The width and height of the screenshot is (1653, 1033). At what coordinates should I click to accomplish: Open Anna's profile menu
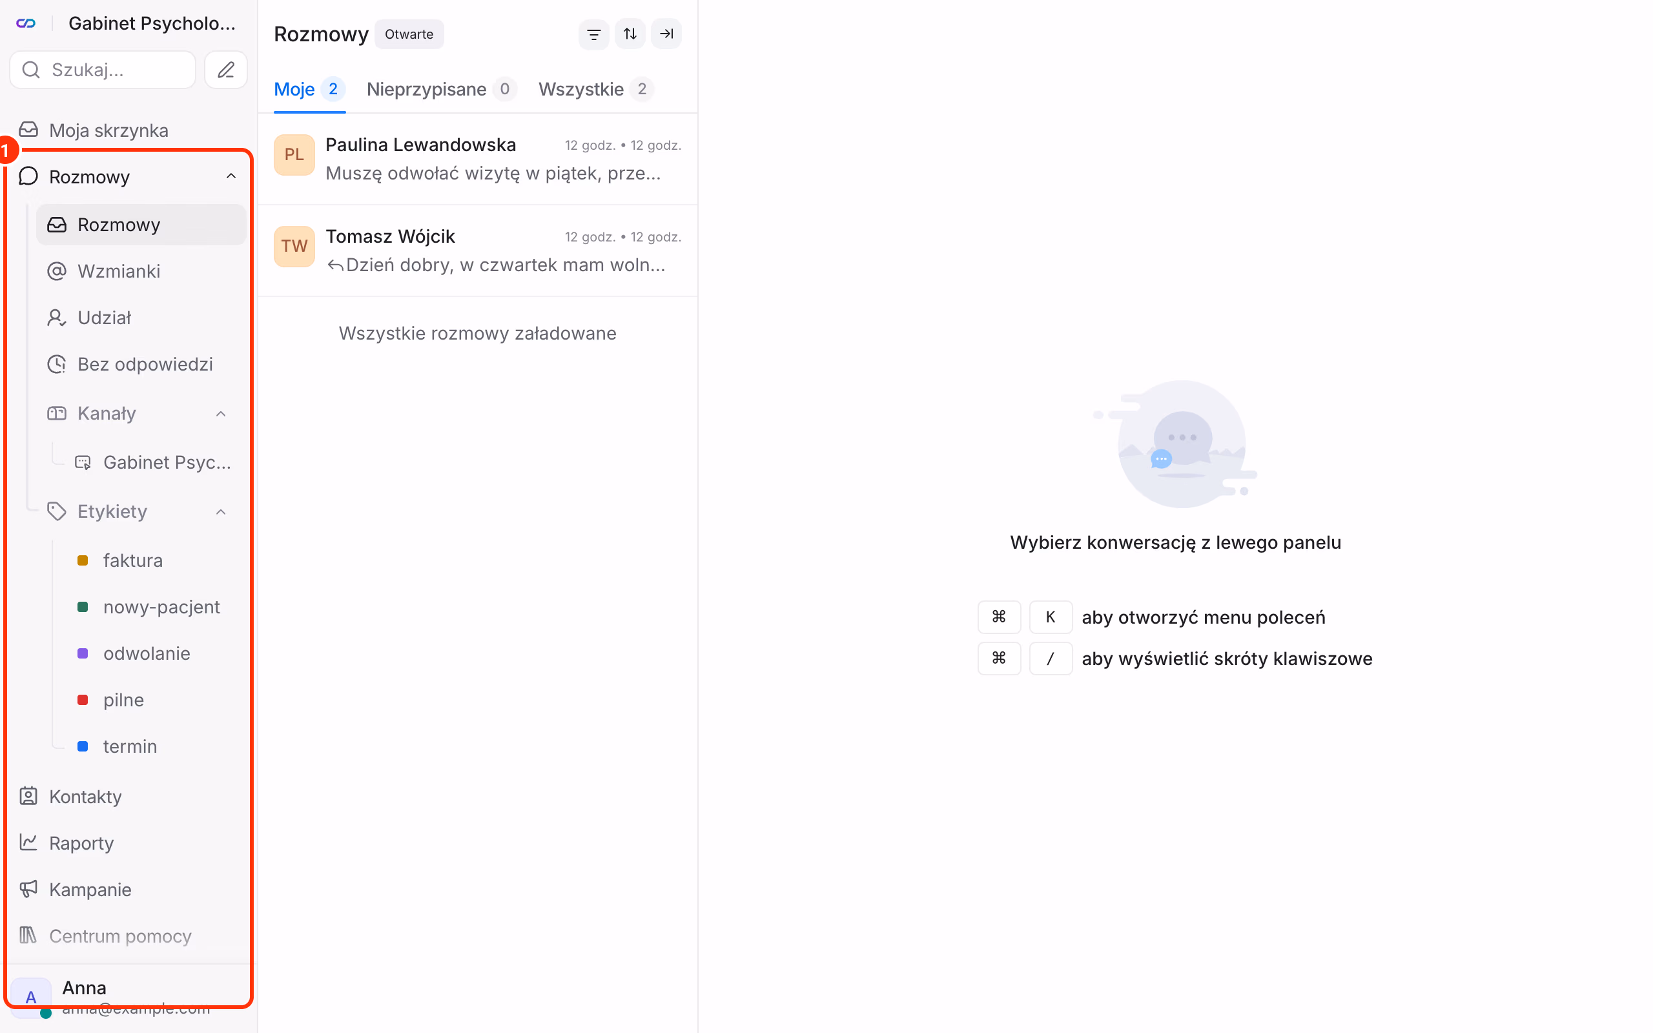click(129, 997)
